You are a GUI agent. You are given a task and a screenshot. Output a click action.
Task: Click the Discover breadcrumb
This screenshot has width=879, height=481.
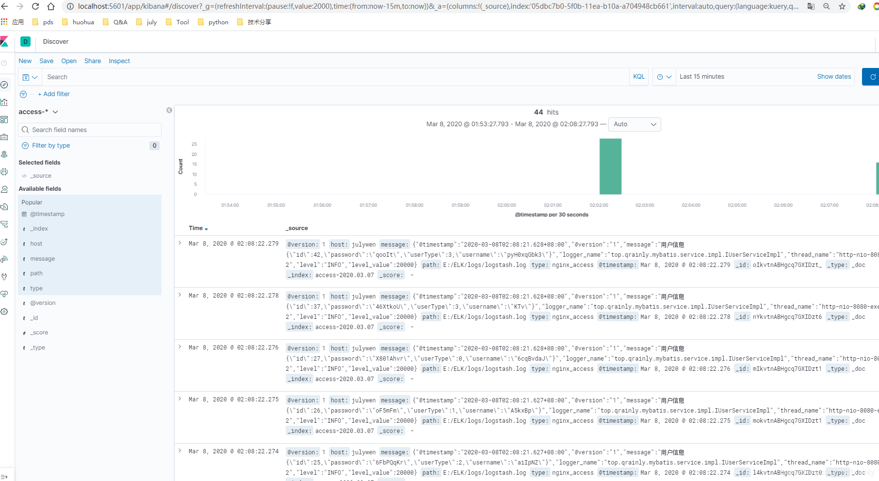click(x=56, y=42)
